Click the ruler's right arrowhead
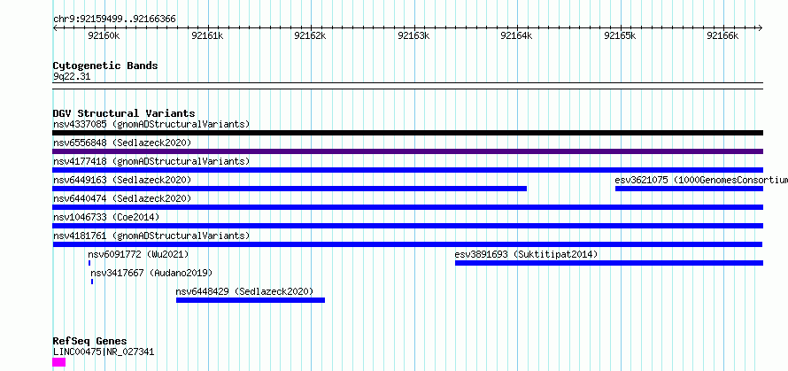Screen dimensions: 788x371 [761, 27]
